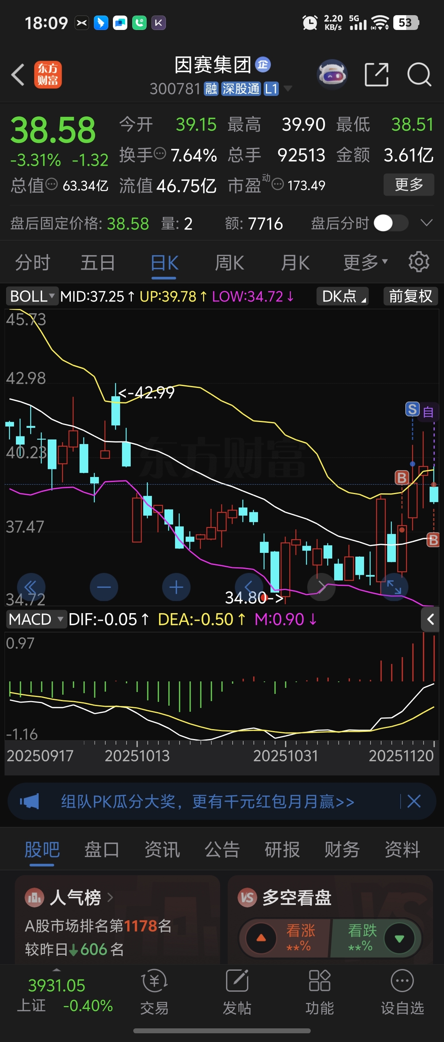Tap the megaphone announcement icon
The height and width of the screenshot is (1042, 444).
tap(30, 801)
